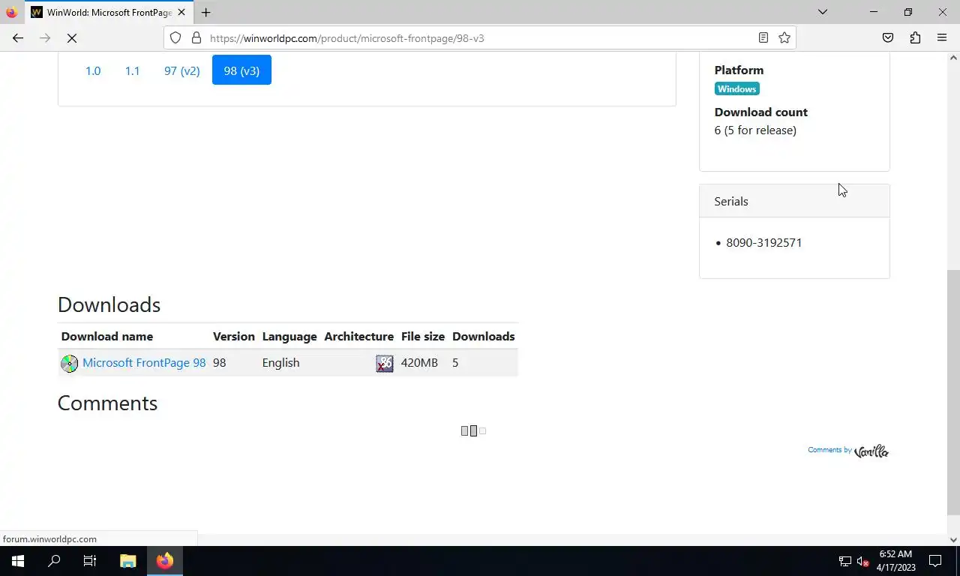Image resolution: width=960 pixels, height=576 pixels.
Task: Click the Version column header
Action: pyautogui.click(x=234, y=337)
